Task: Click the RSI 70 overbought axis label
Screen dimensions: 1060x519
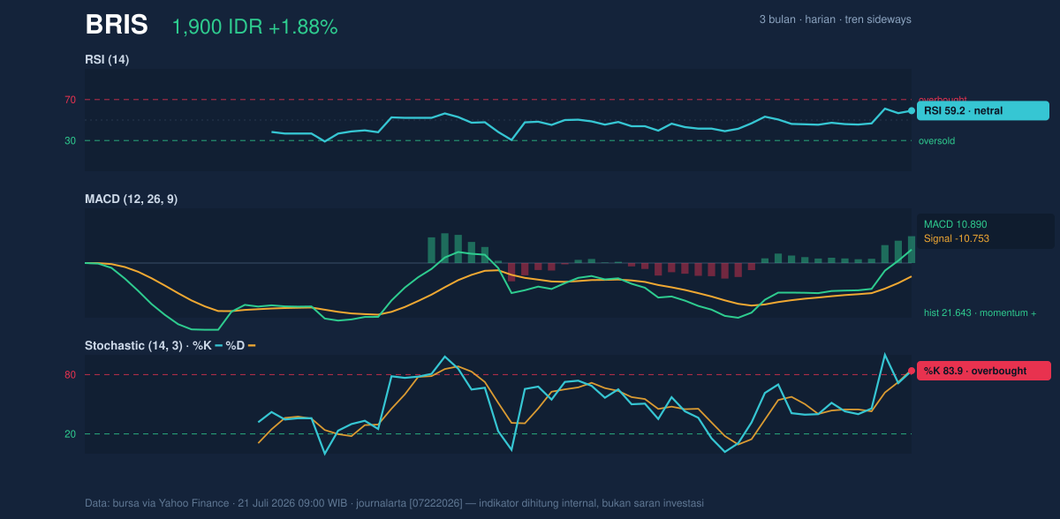Action: 70,100
